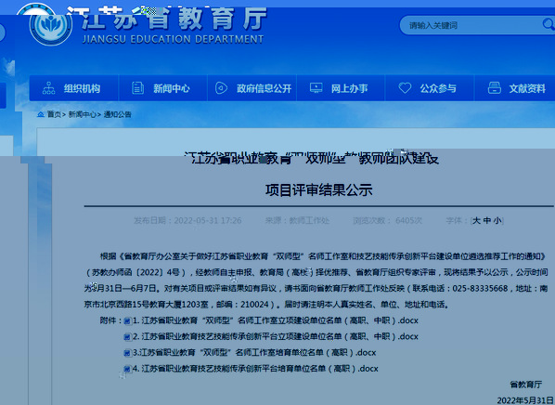Viewport: 555px width, 405px height.
Task: Set font size to 小
Action: [497, 221]
